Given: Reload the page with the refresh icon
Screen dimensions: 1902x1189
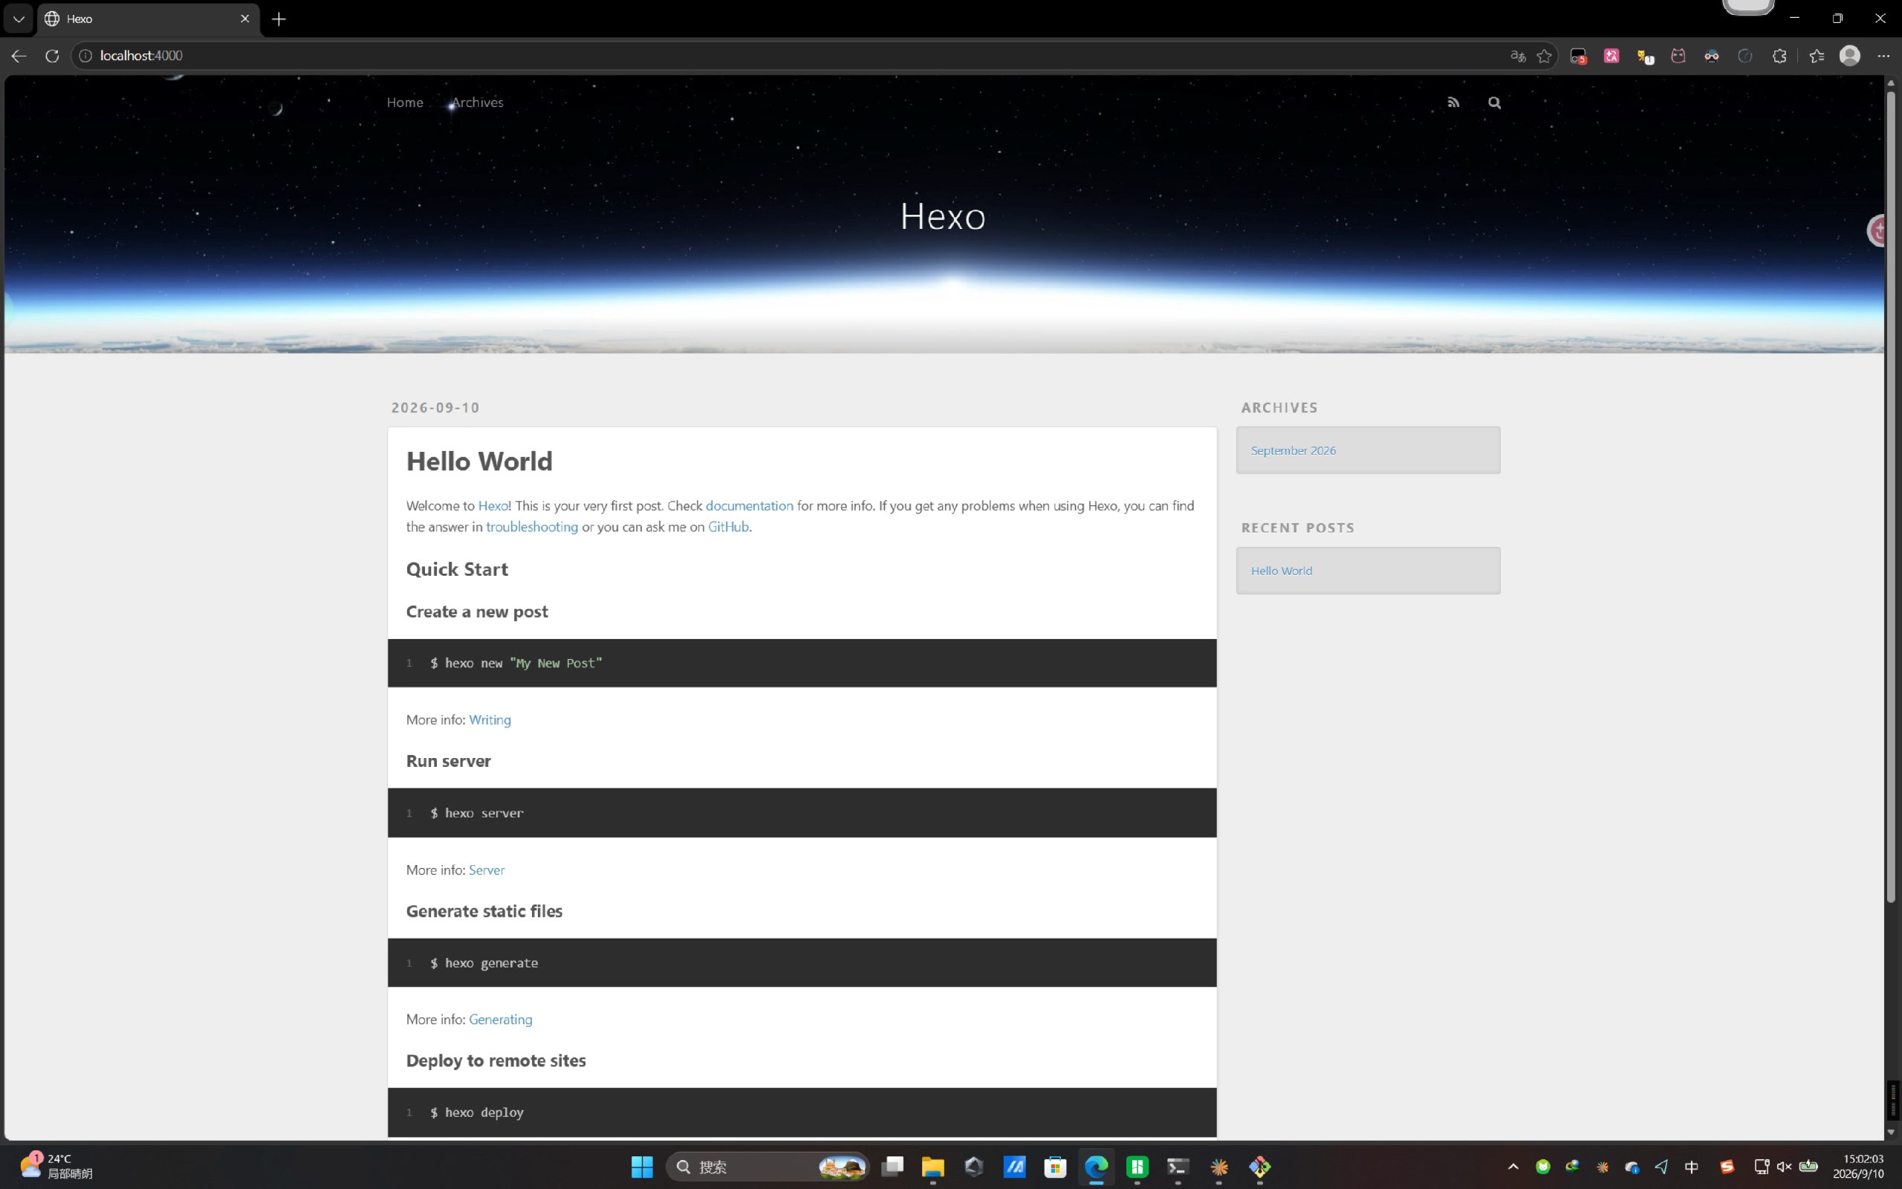Looking at the screenshot, I should (52, 56).
